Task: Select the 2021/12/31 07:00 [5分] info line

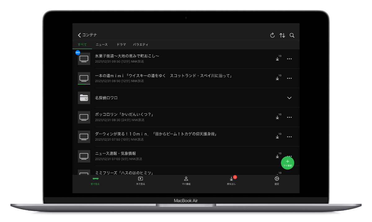Action: click(x=118, y=159)
